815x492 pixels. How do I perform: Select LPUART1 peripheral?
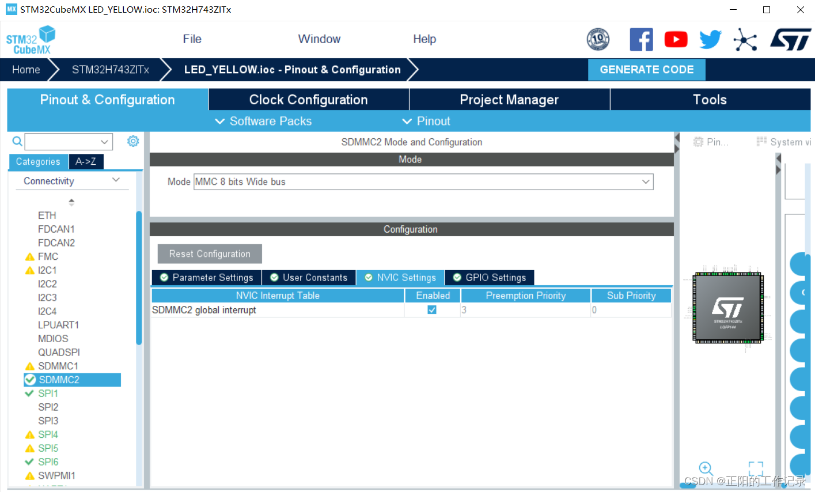coord(58,325)
